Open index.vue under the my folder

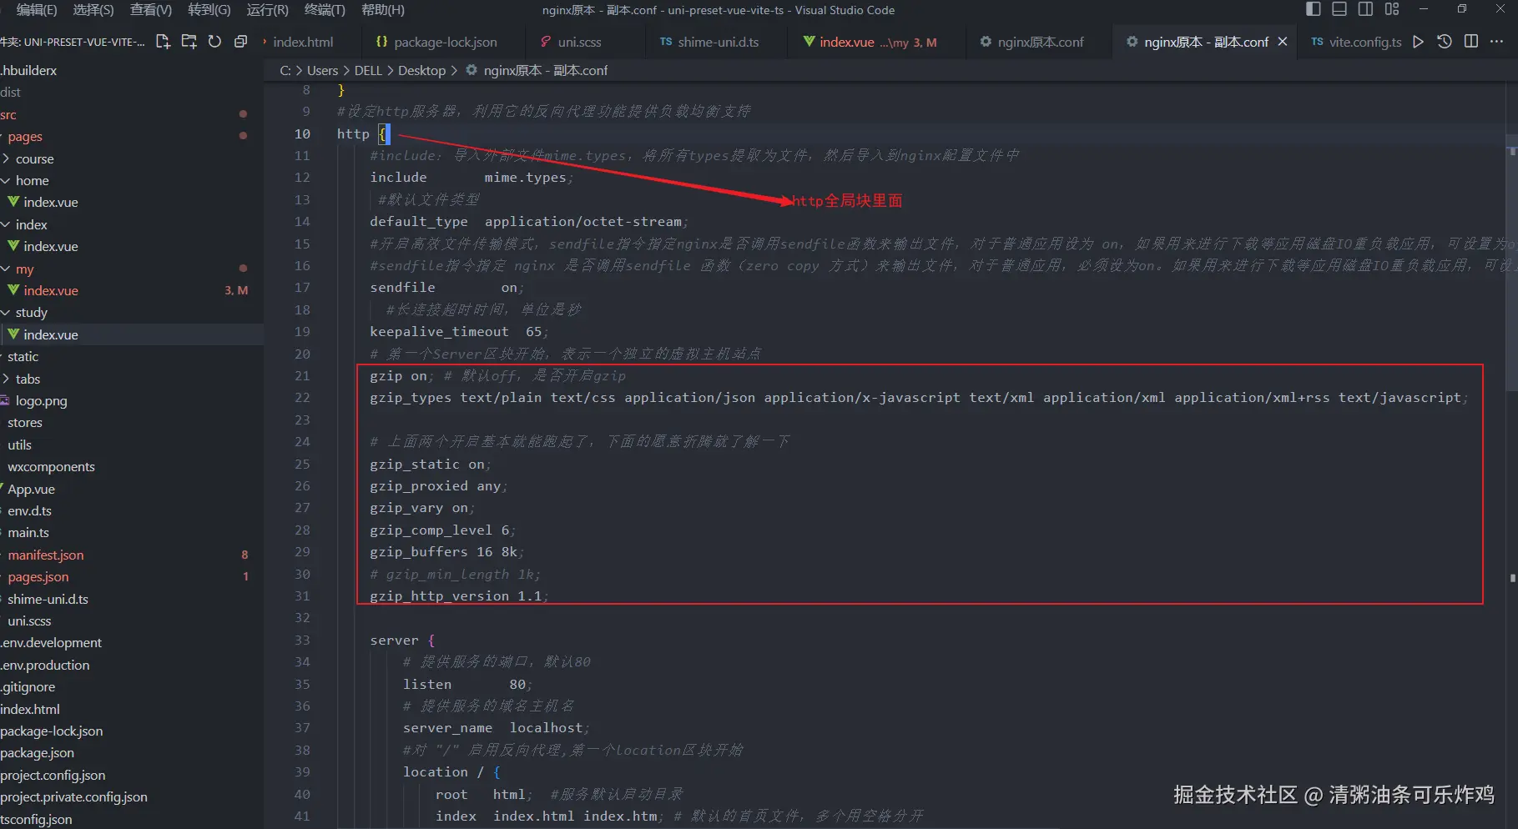(x=51, y=290)
